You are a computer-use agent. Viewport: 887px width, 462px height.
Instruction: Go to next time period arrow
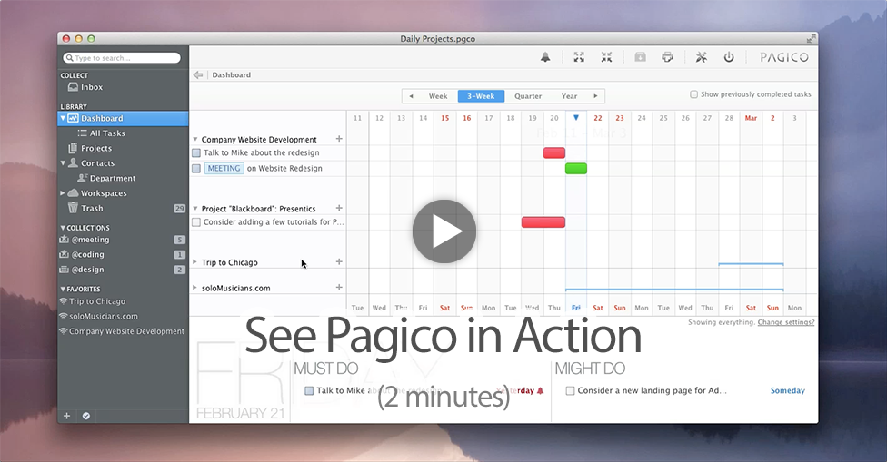595,96
